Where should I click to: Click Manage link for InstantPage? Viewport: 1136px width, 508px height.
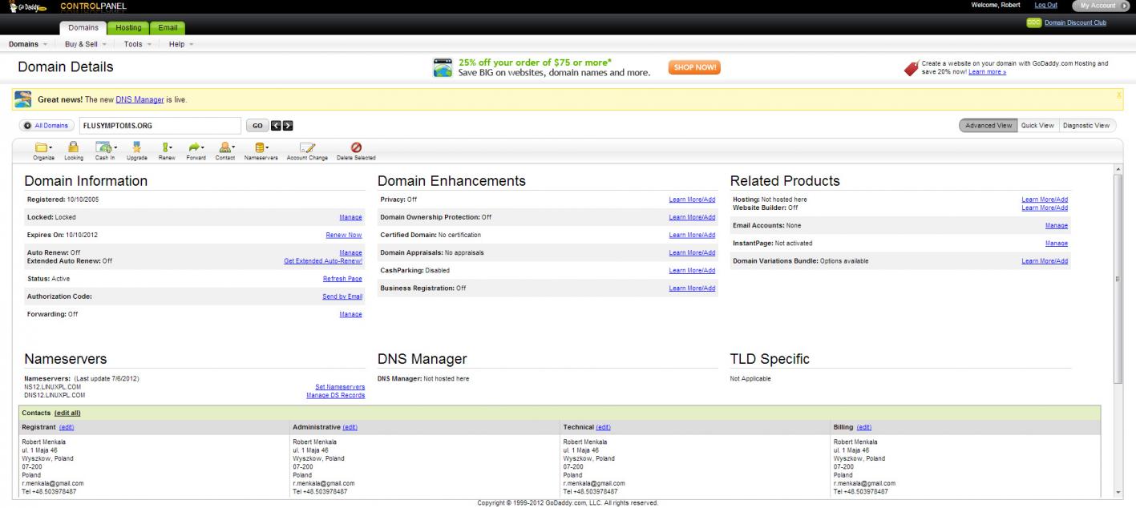click(1057, 243)
